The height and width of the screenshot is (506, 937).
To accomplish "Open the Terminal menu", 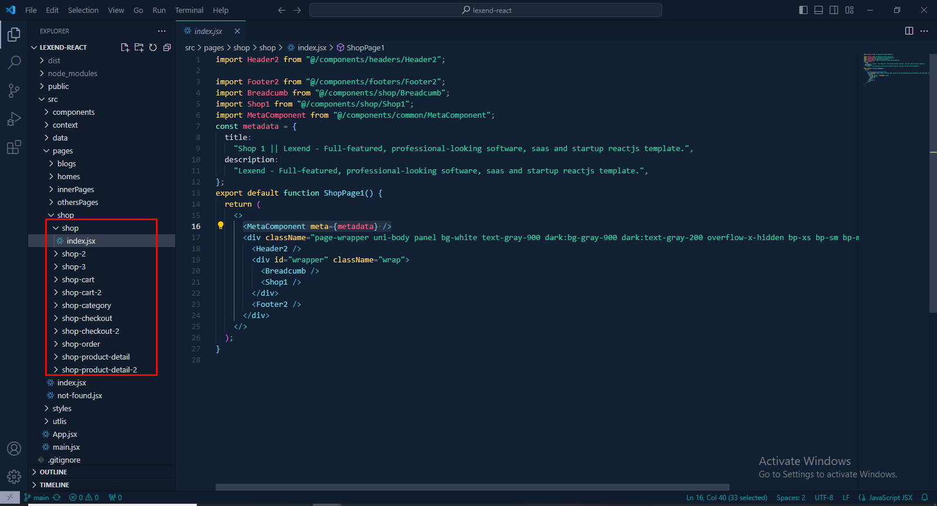I will pyautogui.click(x=189, y=10).
